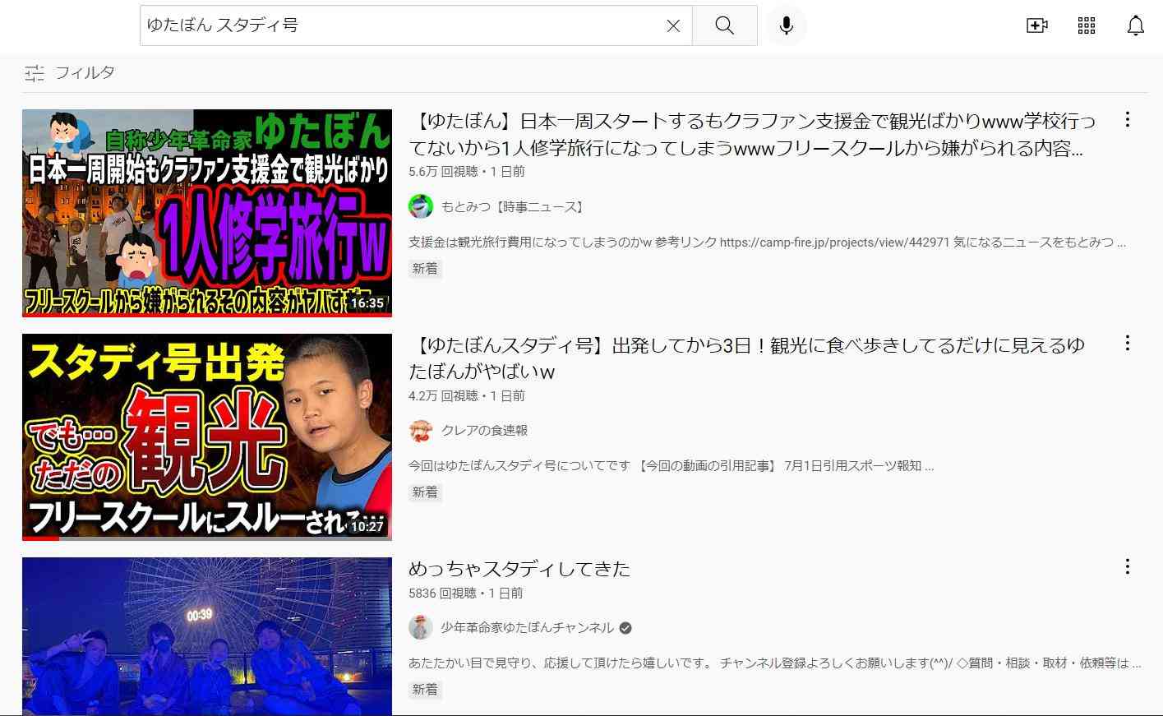
Task: Open thumbnail of the 1人修学旅行w video
Action: pyautogui.click(x=207, y=213)
